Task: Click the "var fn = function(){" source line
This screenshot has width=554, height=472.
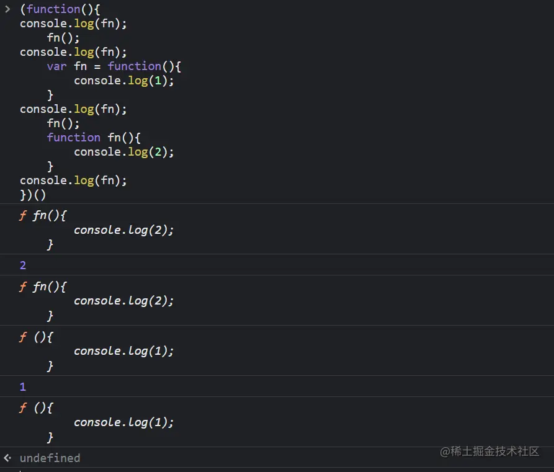Action: coord(114,66)
